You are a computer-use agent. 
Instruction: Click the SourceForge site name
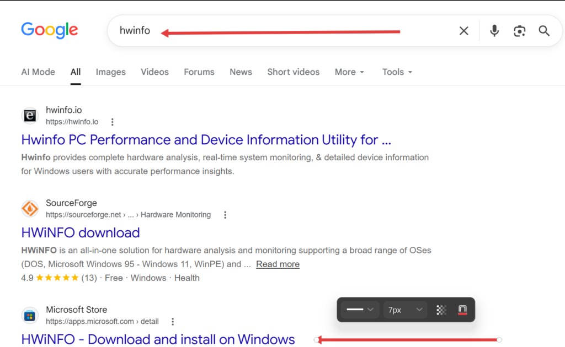pyautogui.click(x=71, y=203)
